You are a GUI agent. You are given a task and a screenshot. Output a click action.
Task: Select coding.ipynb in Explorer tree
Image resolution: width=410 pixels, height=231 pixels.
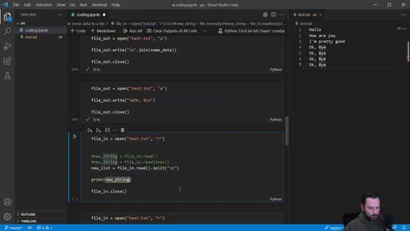pyautogui.click(x=41, y=30)
